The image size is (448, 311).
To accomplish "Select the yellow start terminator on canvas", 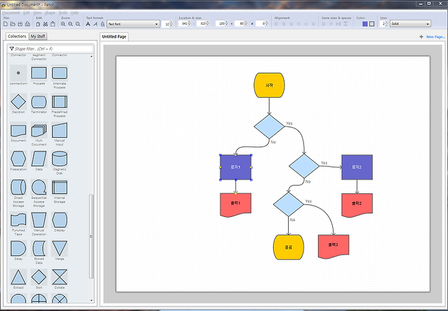I will coord(269,85).
